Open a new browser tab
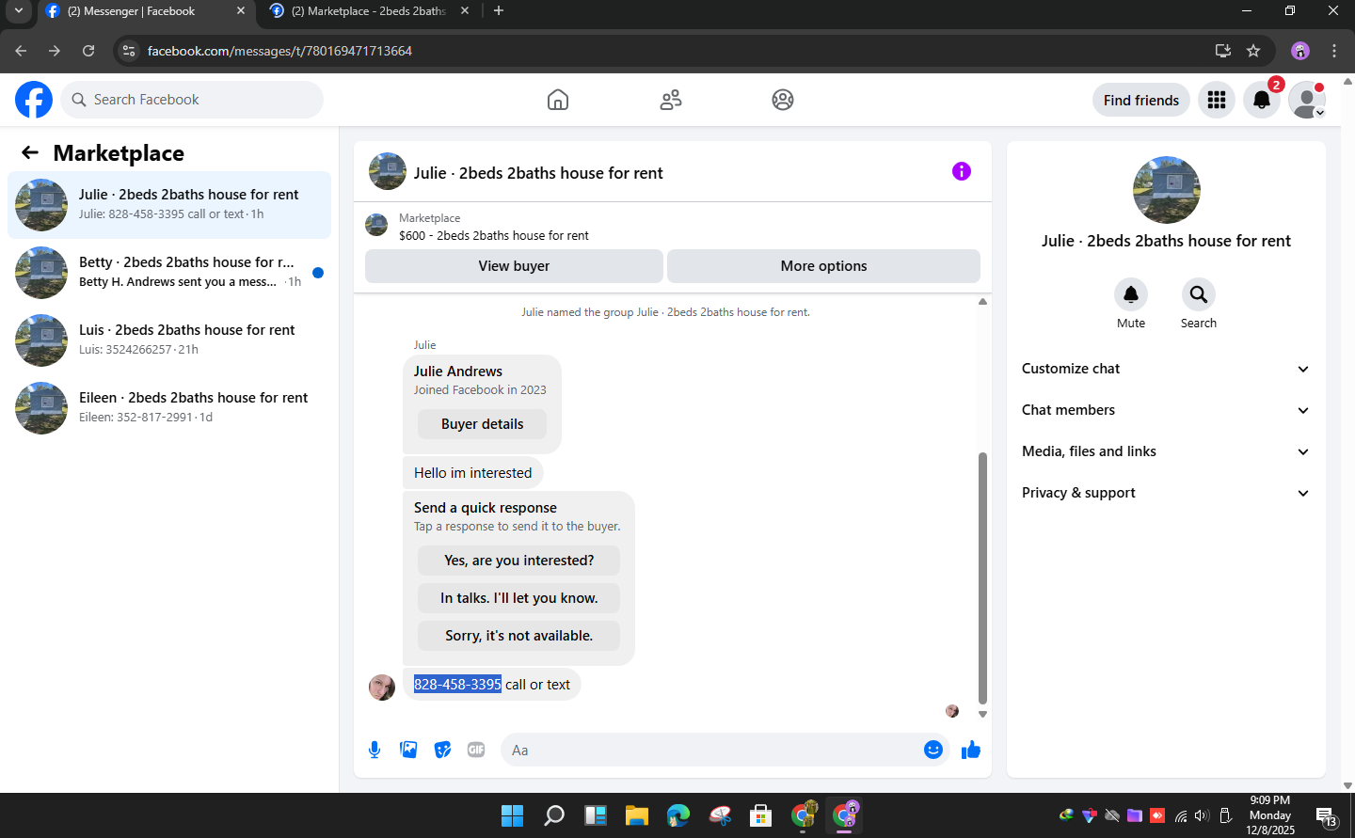 (x=499, y=11)
